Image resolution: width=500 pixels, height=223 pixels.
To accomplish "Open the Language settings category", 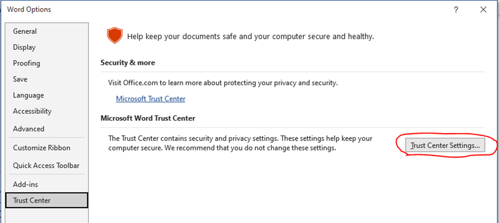I will (29, 95).
